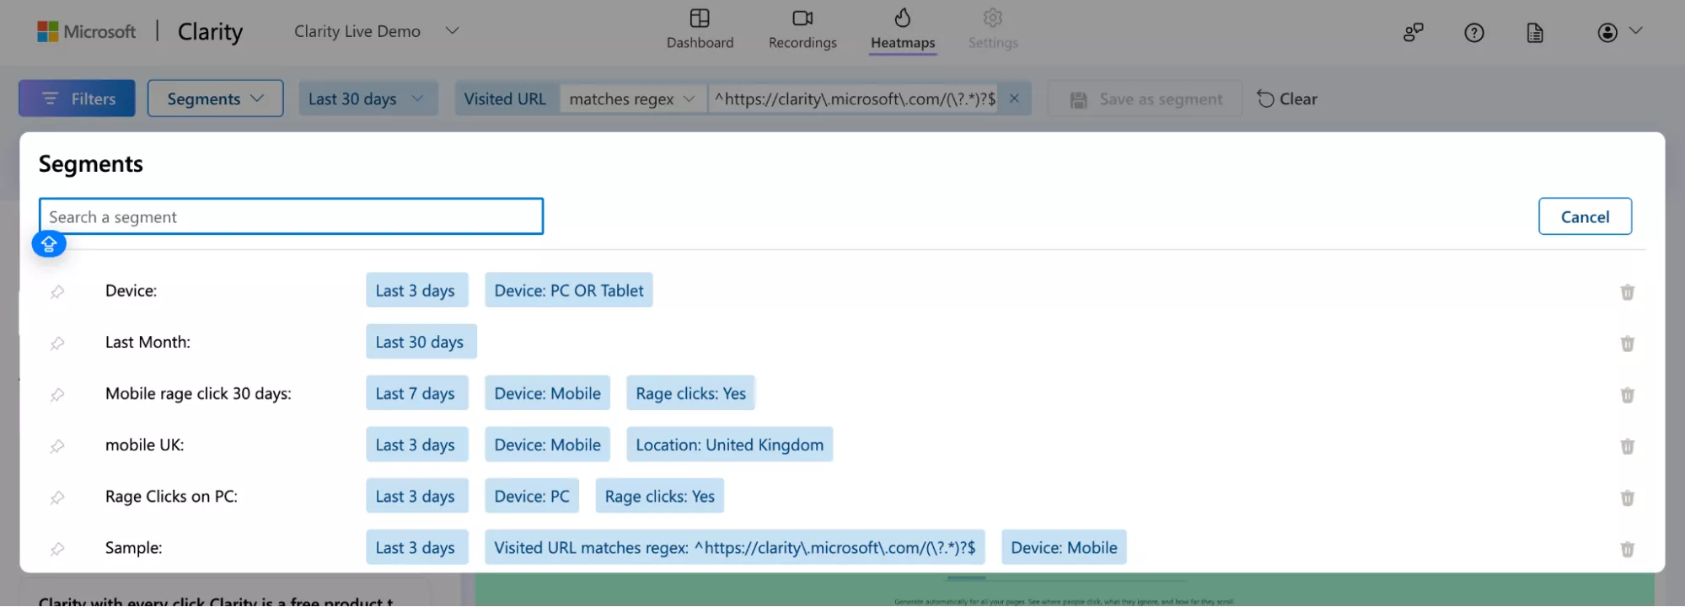Image resolution: width=1685 pixels, height=607 pixels.
Task: Toggle pin for the Sample segment
Action: pos(57,549)
